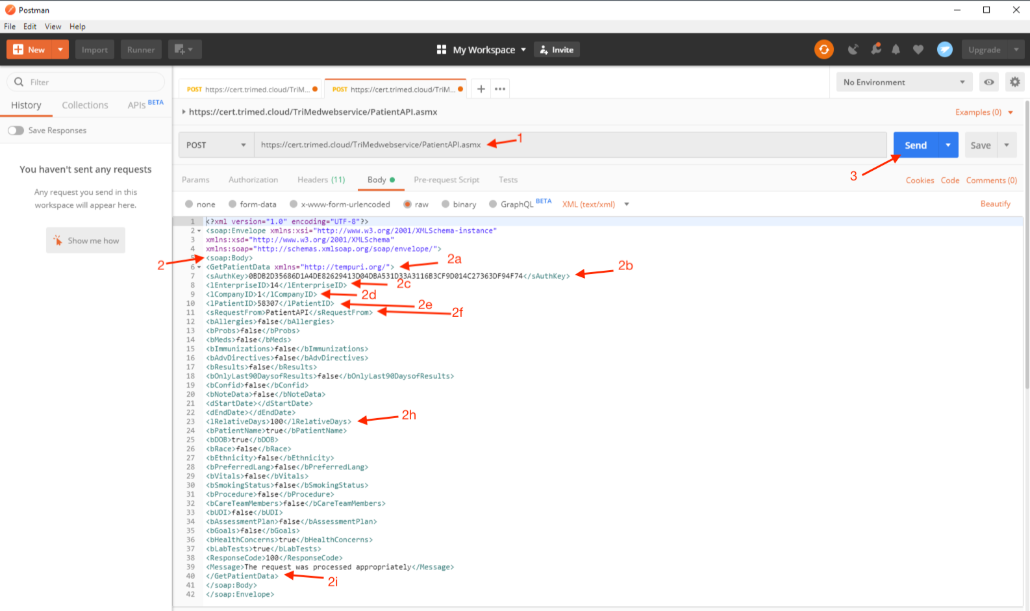1030x611 pixels.
Task: Click the Send button
Action: [916, 145]
